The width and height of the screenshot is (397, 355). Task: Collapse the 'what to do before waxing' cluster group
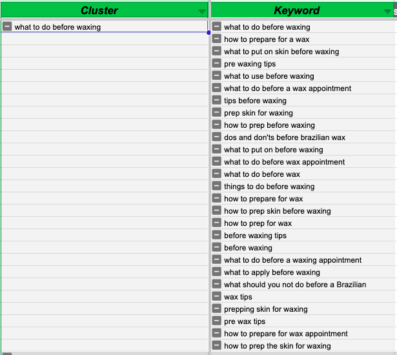click(x=7, y=26)
